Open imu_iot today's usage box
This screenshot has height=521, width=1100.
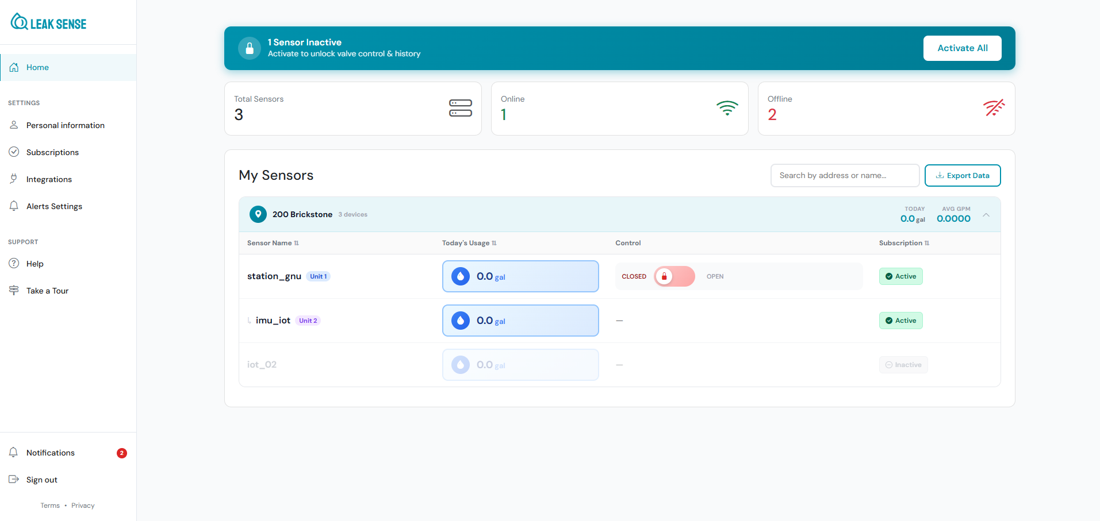point(520,321)
